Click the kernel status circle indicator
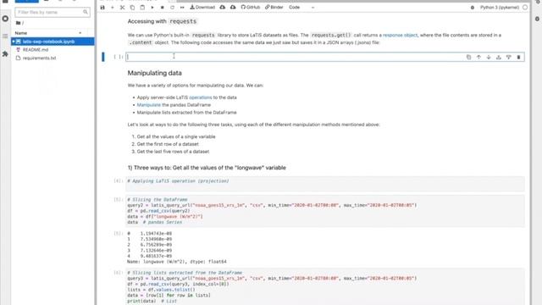This screenshot has height=305, width=542. pyautogui.click(x=525, y=8)
